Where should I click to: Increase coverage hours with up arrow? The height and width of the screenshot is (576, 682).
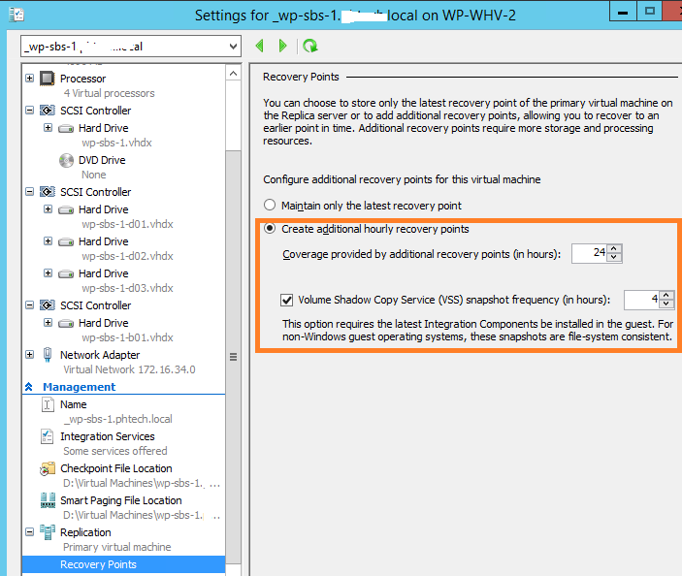[x=614, y=249]
